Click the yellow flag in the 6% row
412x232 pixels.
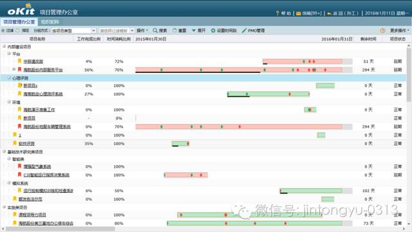tap(19, 190)
